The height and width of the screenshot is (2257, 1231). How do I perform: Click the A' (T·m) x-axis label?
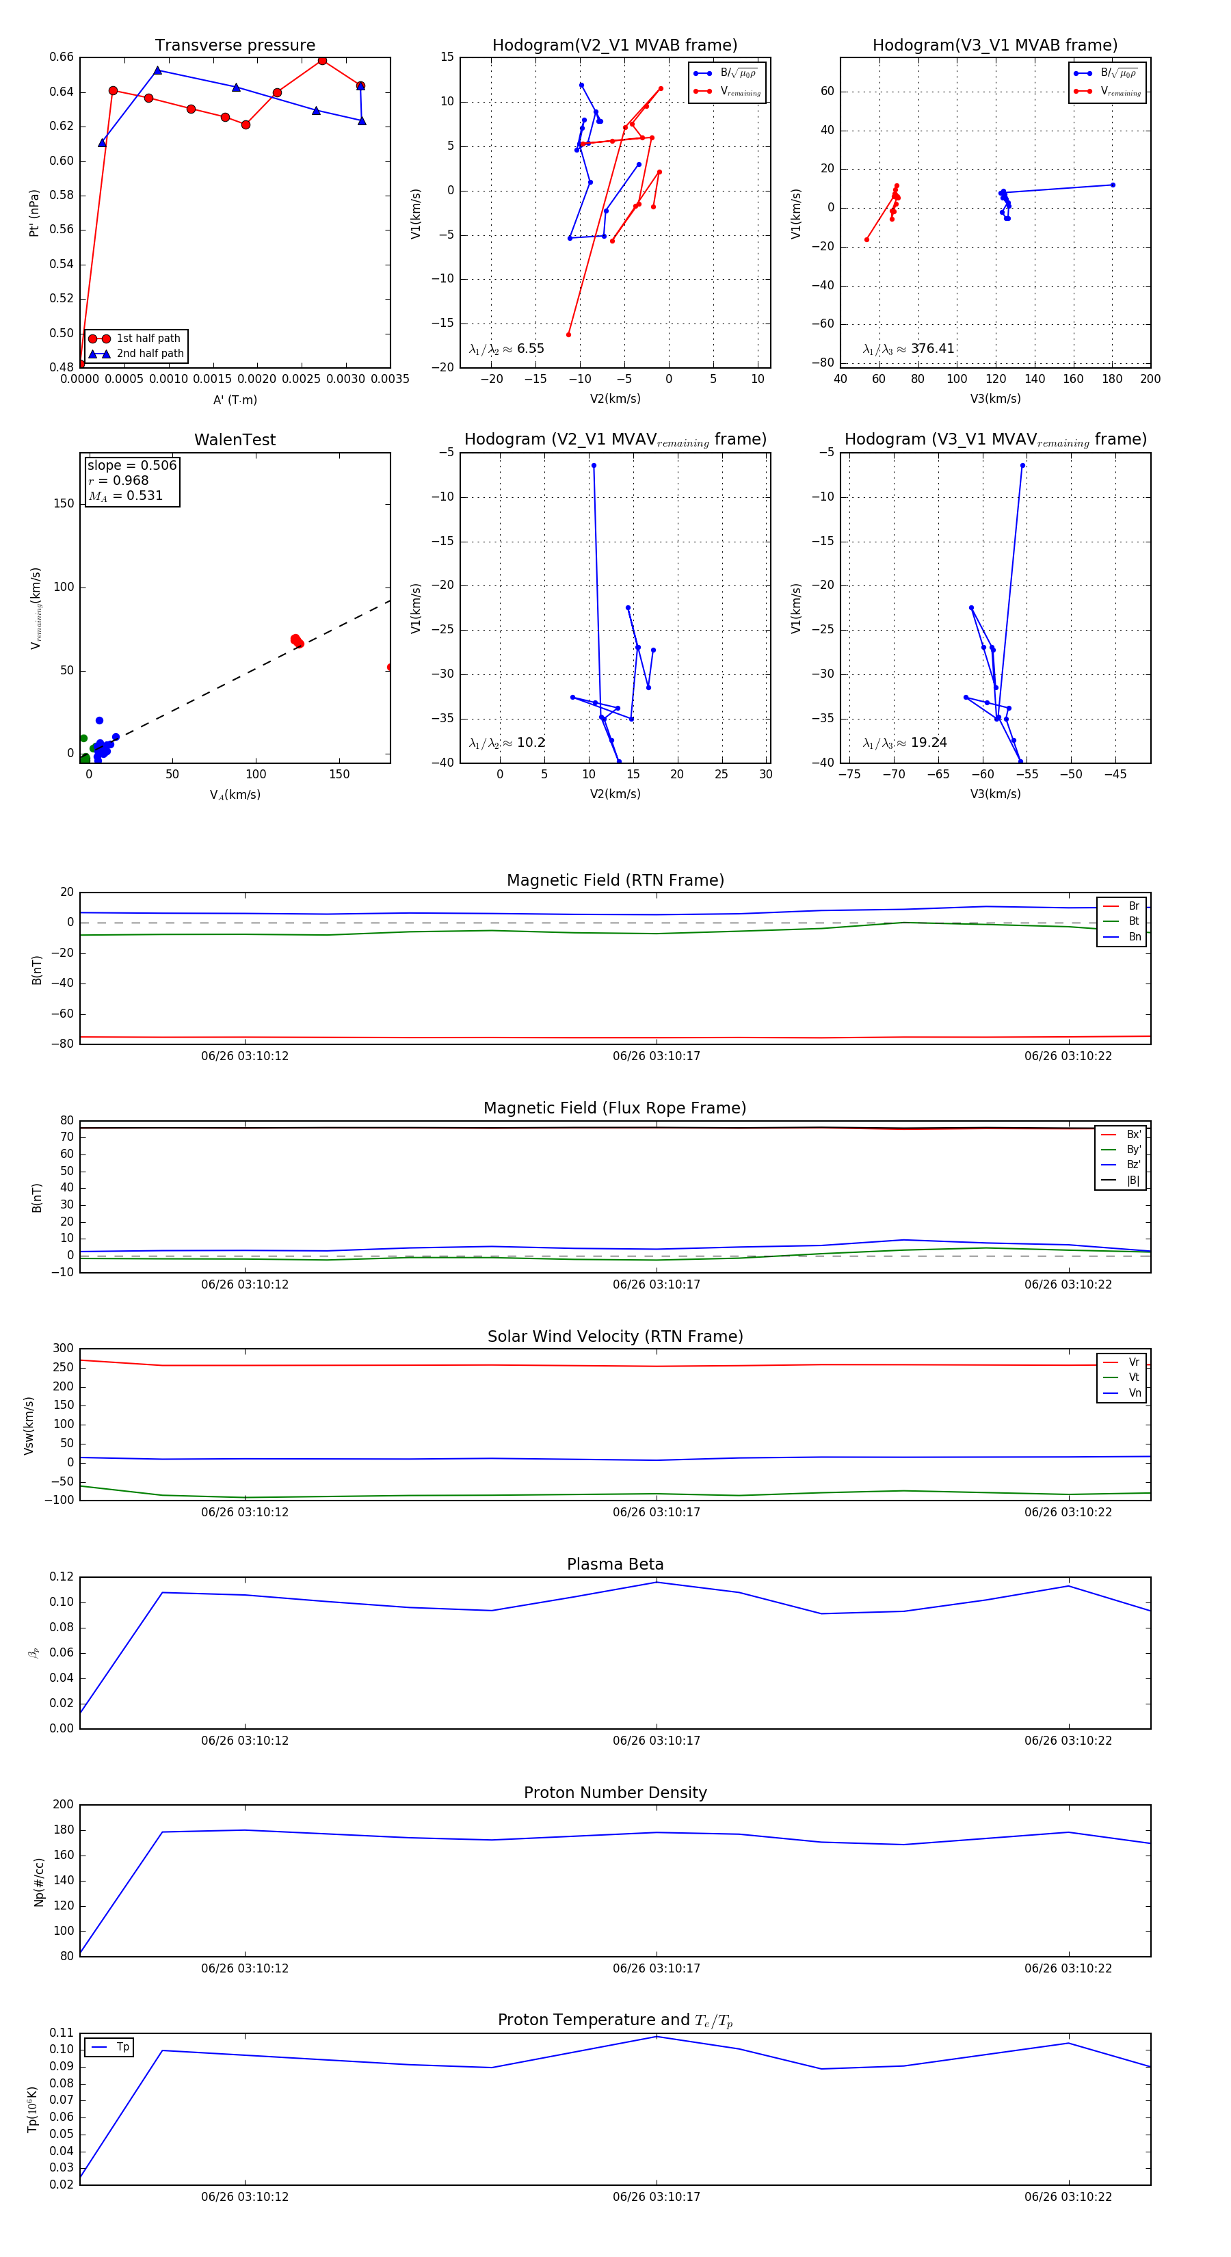point(235,399)
